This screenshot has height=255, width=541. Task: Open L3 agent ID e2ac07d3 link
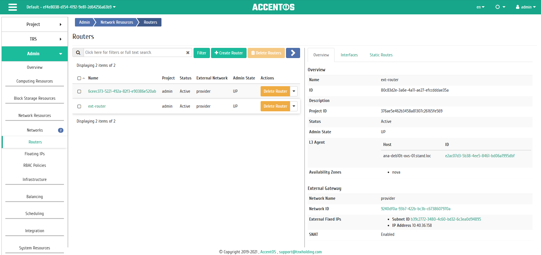click(x=480, y=156)
